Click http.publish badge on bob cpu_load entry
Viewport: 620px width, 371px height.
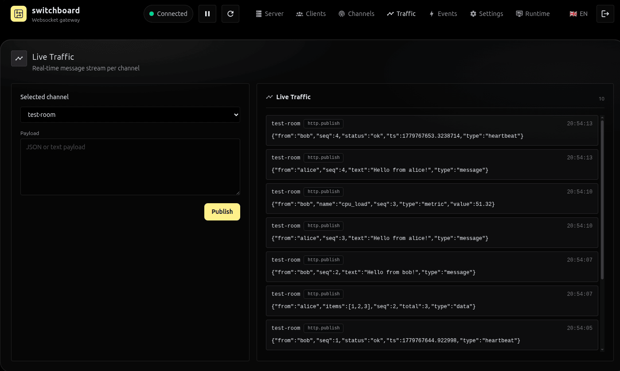point(324,192)
